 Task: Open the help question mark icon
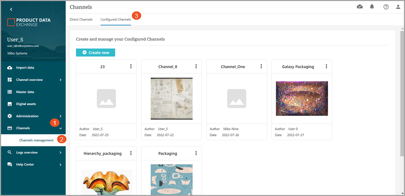(386, 7)
